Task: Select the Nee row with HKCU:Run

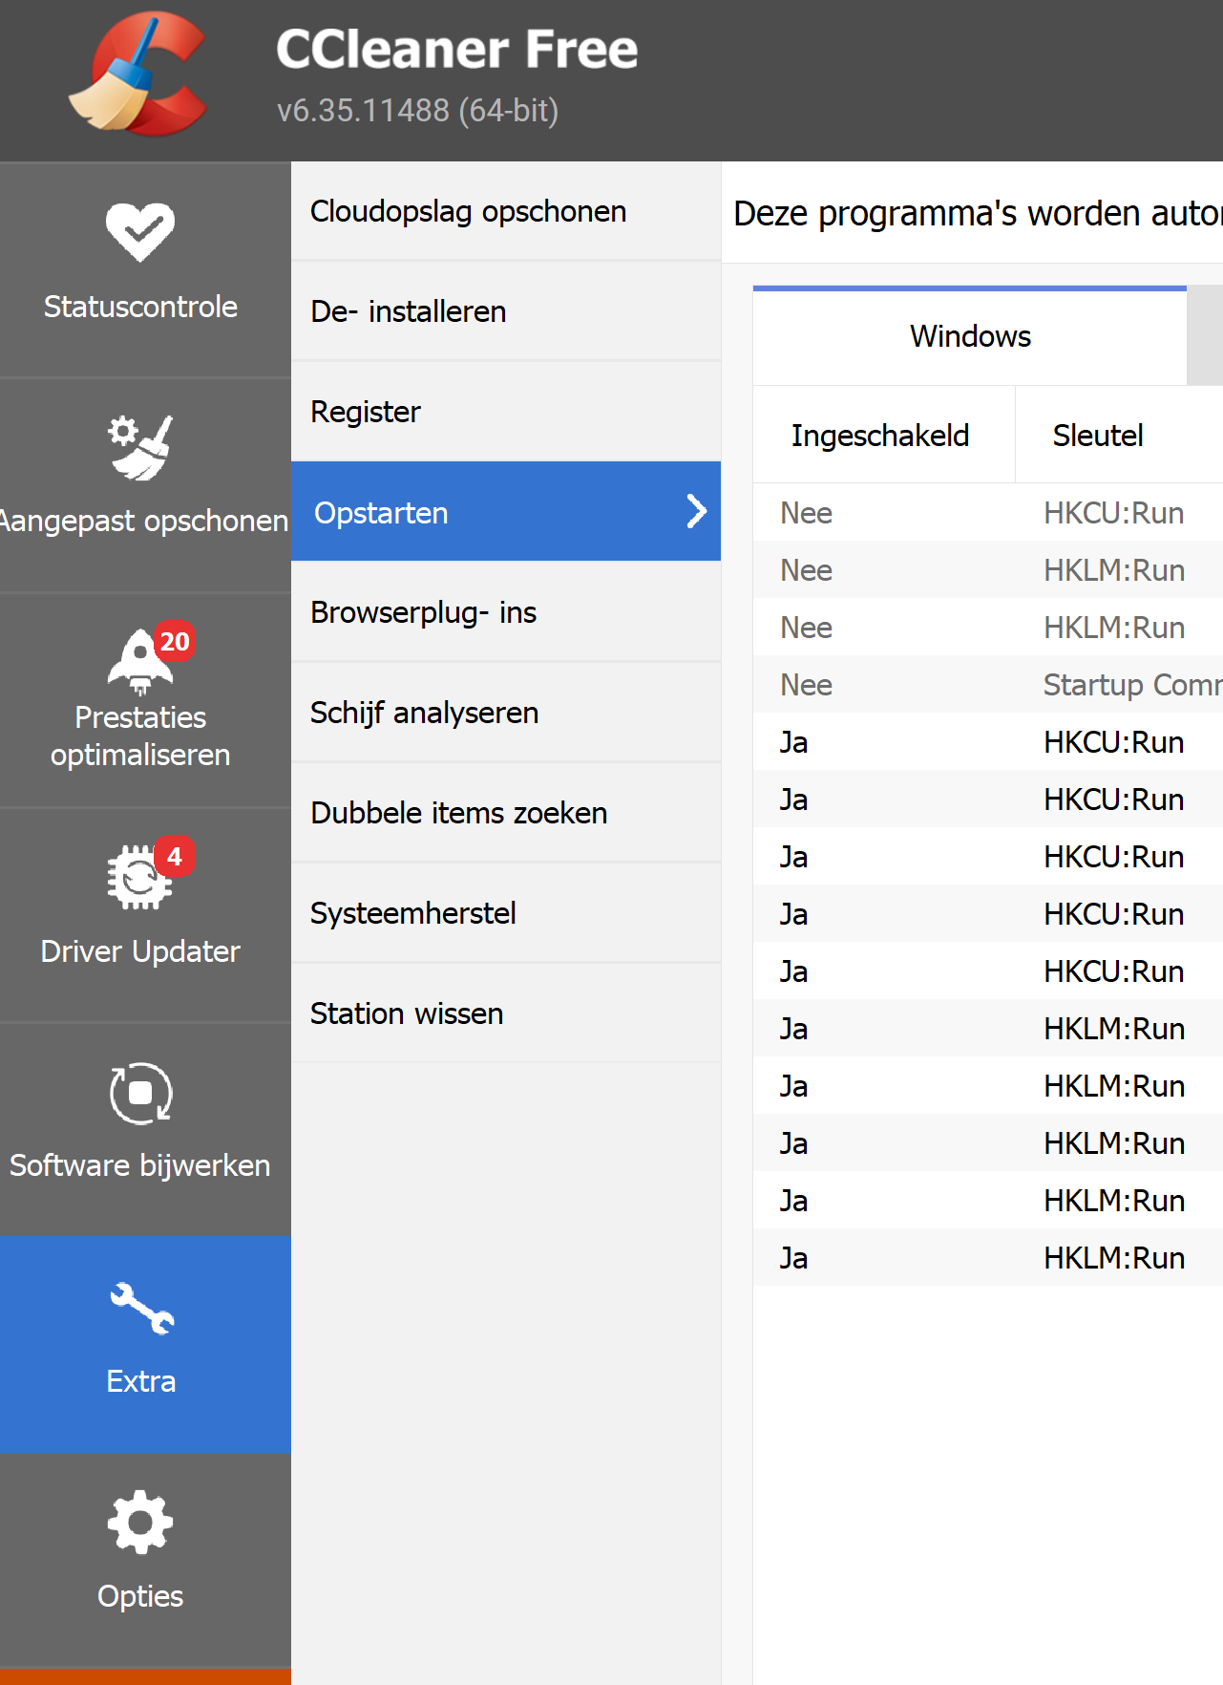Action: point(988,513)
